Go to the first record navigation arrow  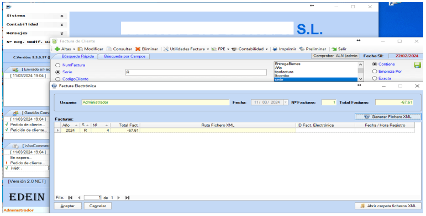70,198
